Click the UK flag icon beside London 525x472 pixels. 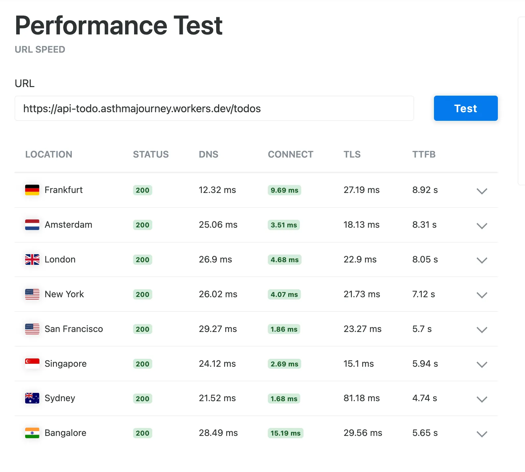click(32, 260)
